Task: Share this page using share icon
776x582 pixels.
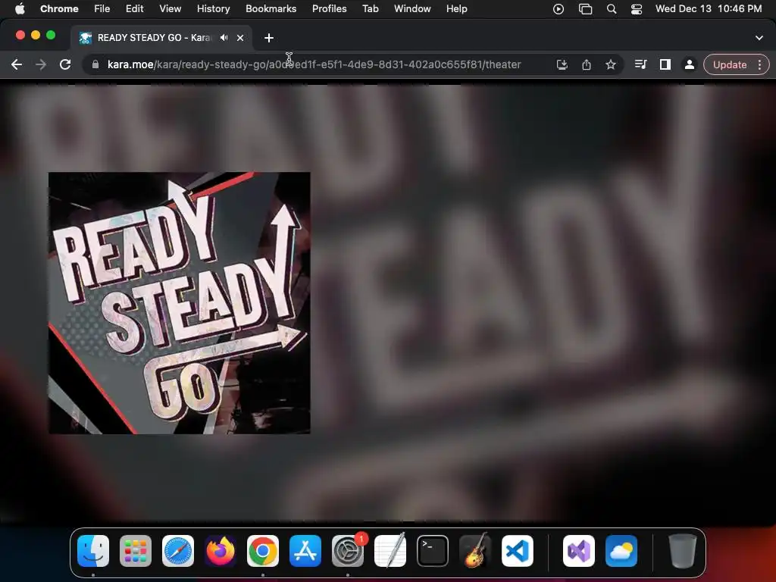Action: click(587, 64)
